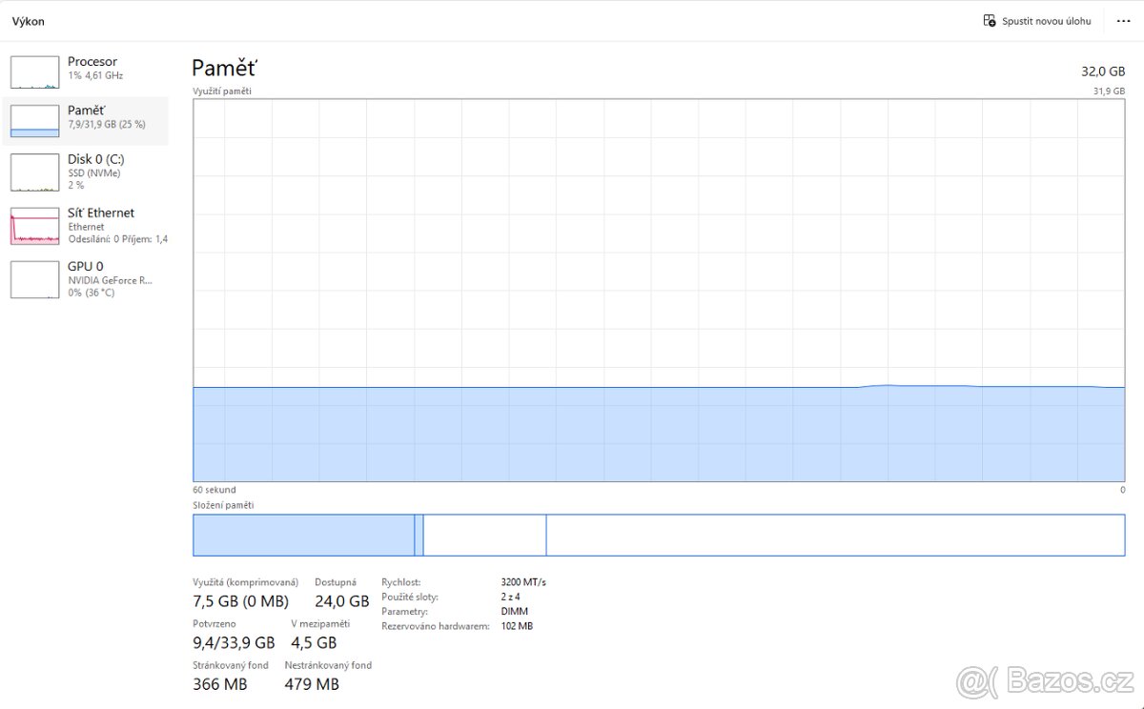The width and height of the screenshot is (1144, 709).
Task: Click the 3200 MT/s speed value
Action: pos(523,581)
